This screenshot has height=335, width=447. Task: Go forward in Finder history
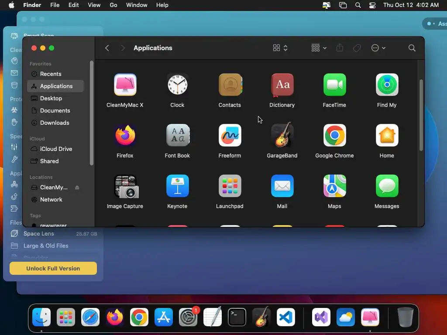tap(123, 48)
